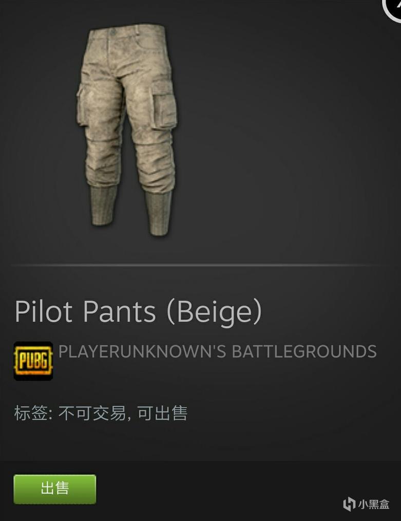
Task: Click the green 出售 sell button
Action: click(55, 489)
